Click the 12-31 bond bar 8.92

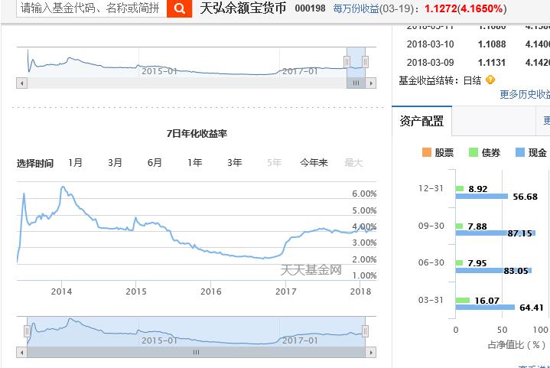click(460, 189)
